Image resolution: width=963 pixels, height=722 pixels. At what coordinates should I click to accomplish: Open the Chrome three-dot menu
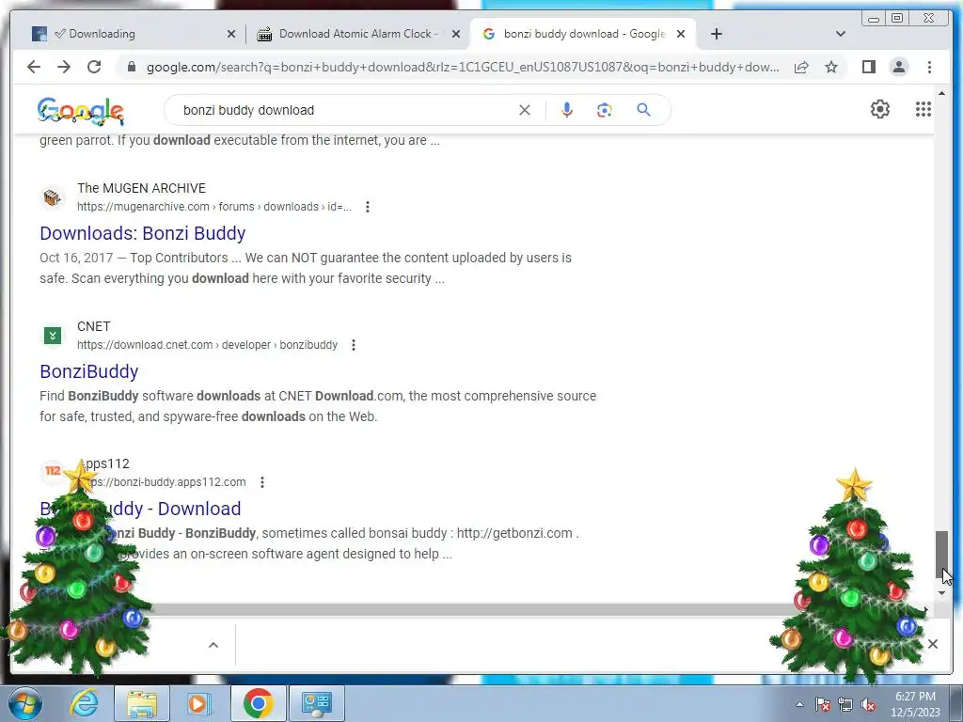pyautogui.click(x=929, y=67)
